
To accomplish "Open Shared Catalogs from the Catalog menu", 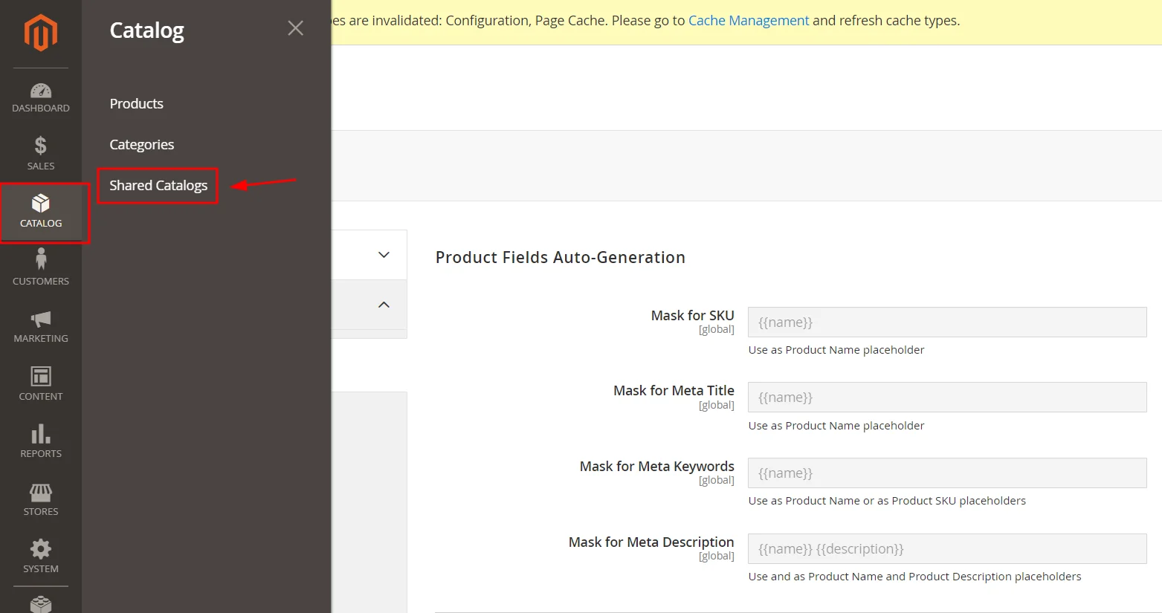I will [158, 185].
